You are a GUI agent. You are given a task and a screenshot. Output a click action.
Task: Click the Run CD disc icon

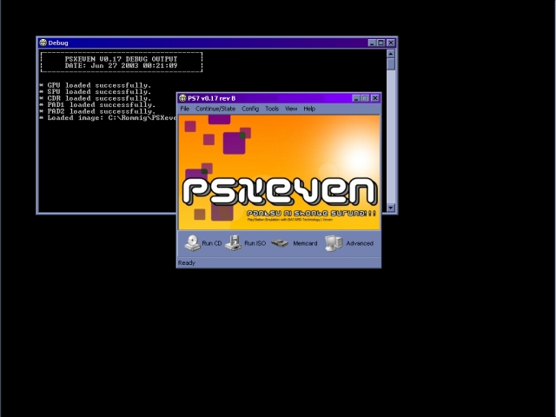(193, 243)
